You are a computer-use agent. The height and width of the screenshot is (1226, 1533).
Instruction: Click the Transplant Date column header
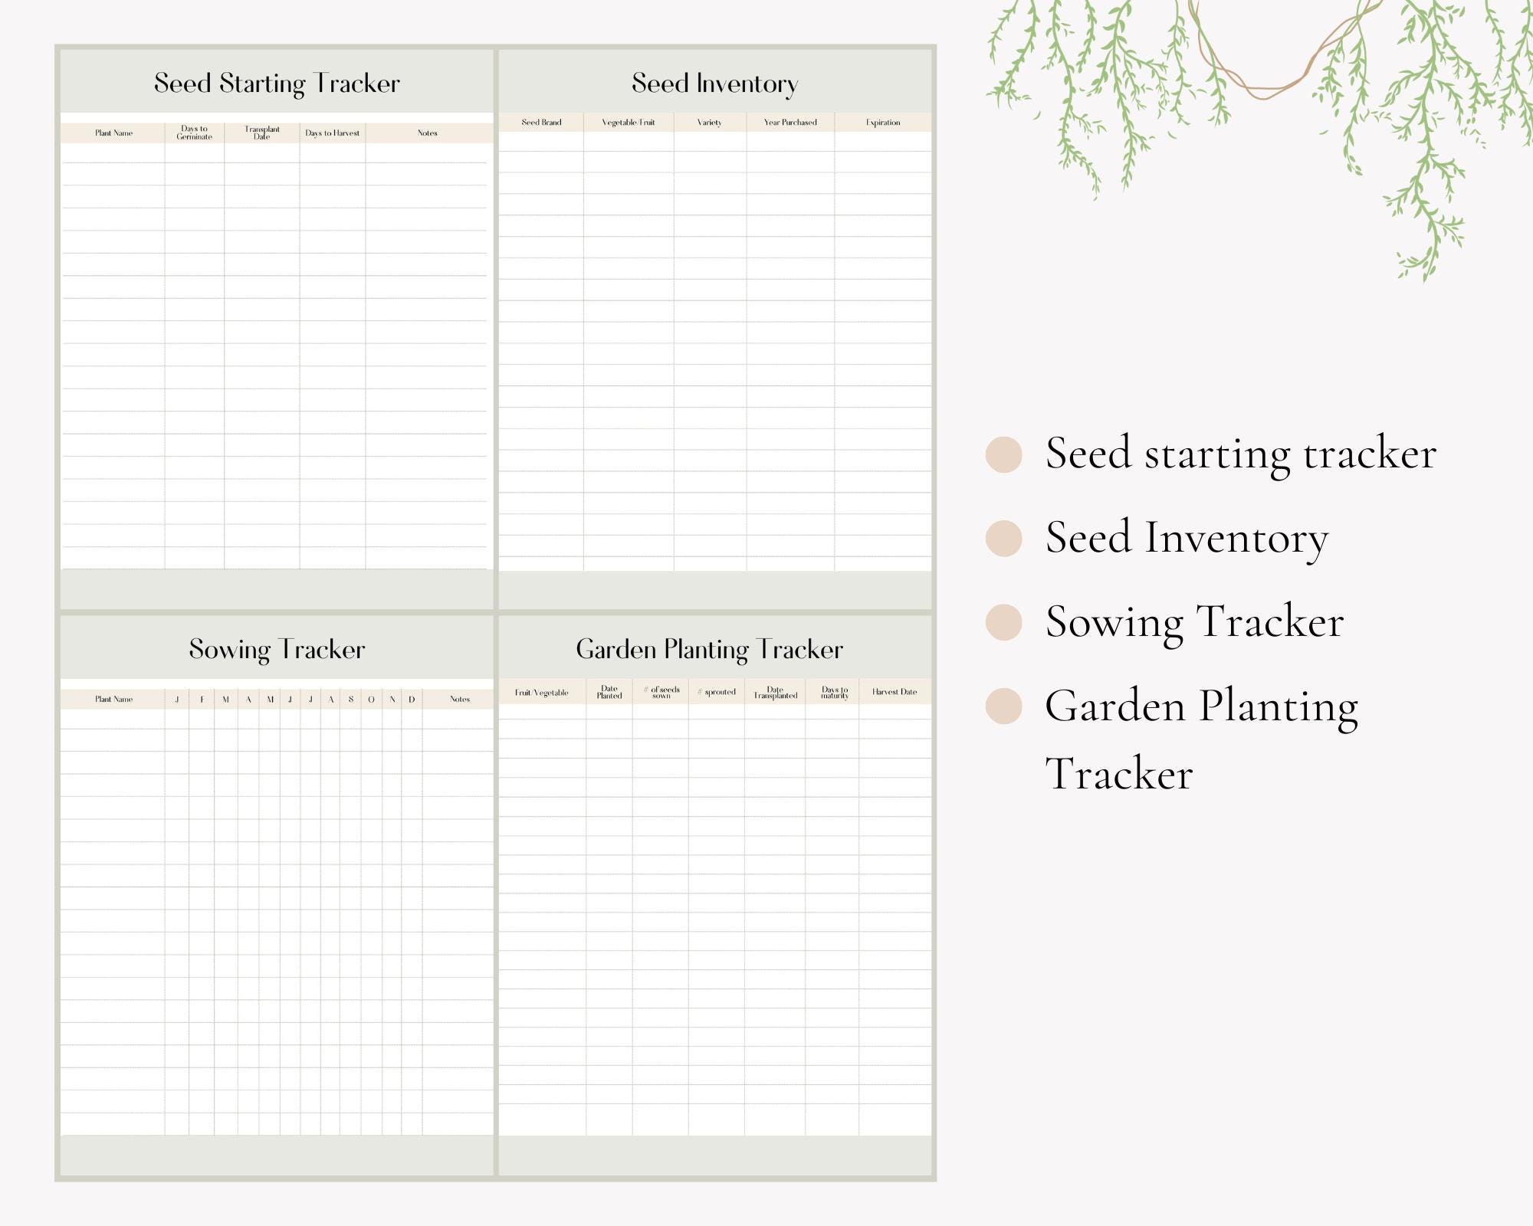(x=262, y=133)
